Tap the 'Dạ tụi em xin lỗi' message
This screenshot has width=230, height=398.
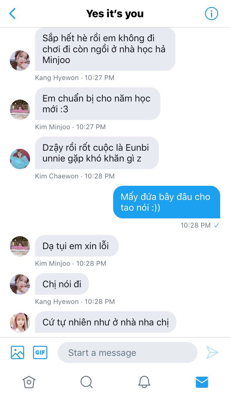click(x=77, y=246)
